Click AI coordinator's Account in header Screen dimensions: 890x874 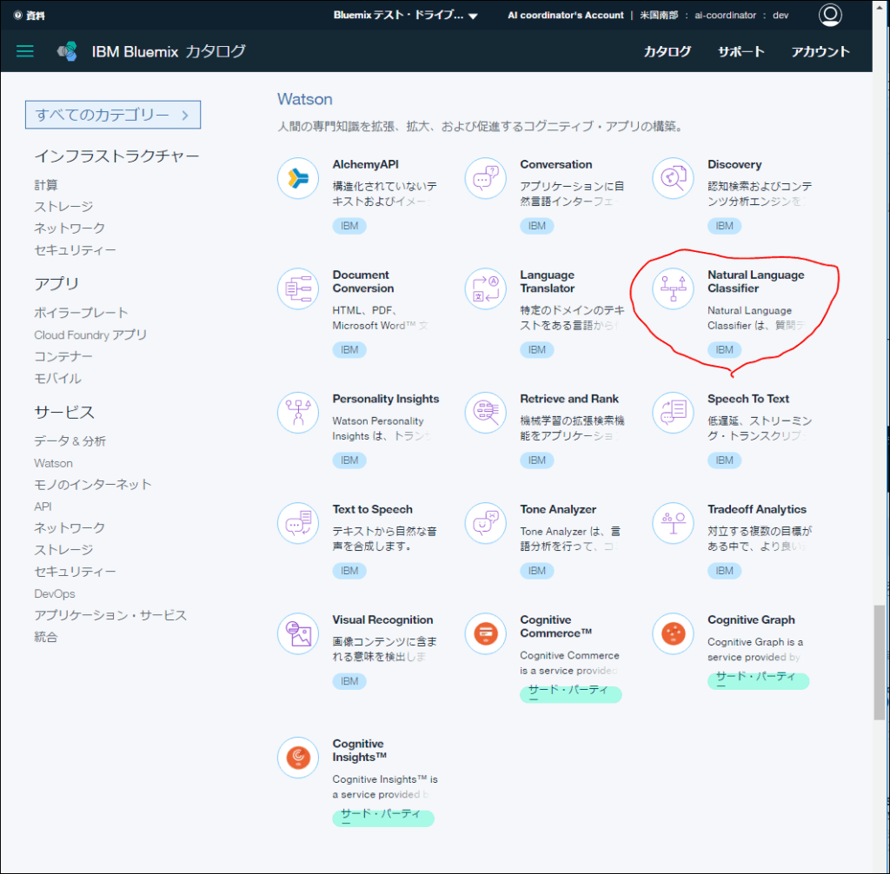565,16
